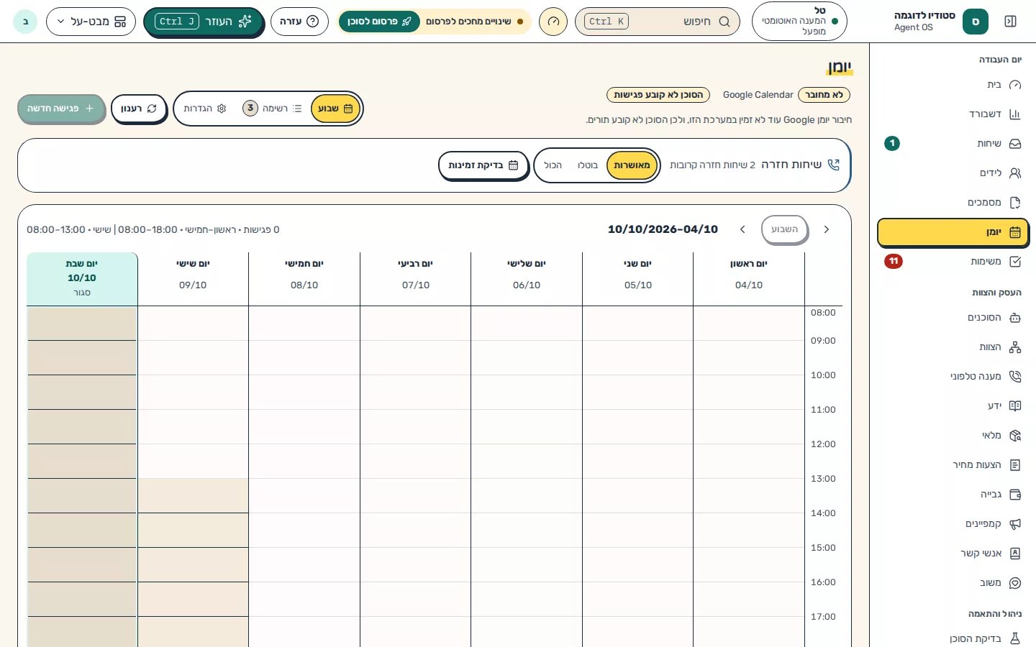Image resolution: width=1036 pixels, height=647 pixels.
Task: Open מלאי inventory page
Action: 953,436
